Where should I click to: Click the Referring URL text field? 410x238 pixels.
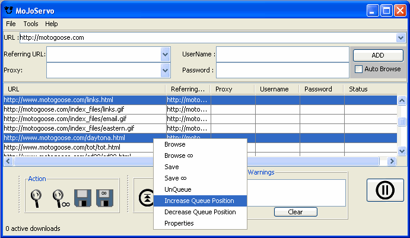point(104,55)
